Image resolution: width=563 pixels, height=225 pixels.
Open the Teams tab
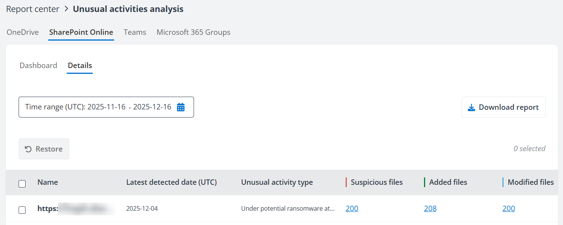(135, 32)
